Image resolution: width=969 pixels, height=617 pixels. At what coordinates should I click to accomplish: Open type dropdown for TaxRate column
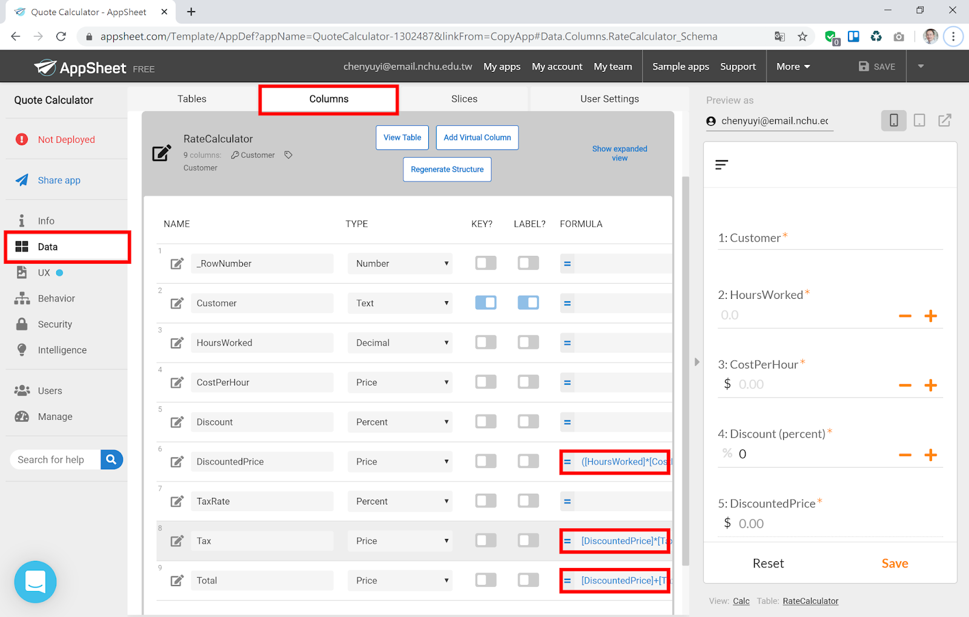point(400,501)
